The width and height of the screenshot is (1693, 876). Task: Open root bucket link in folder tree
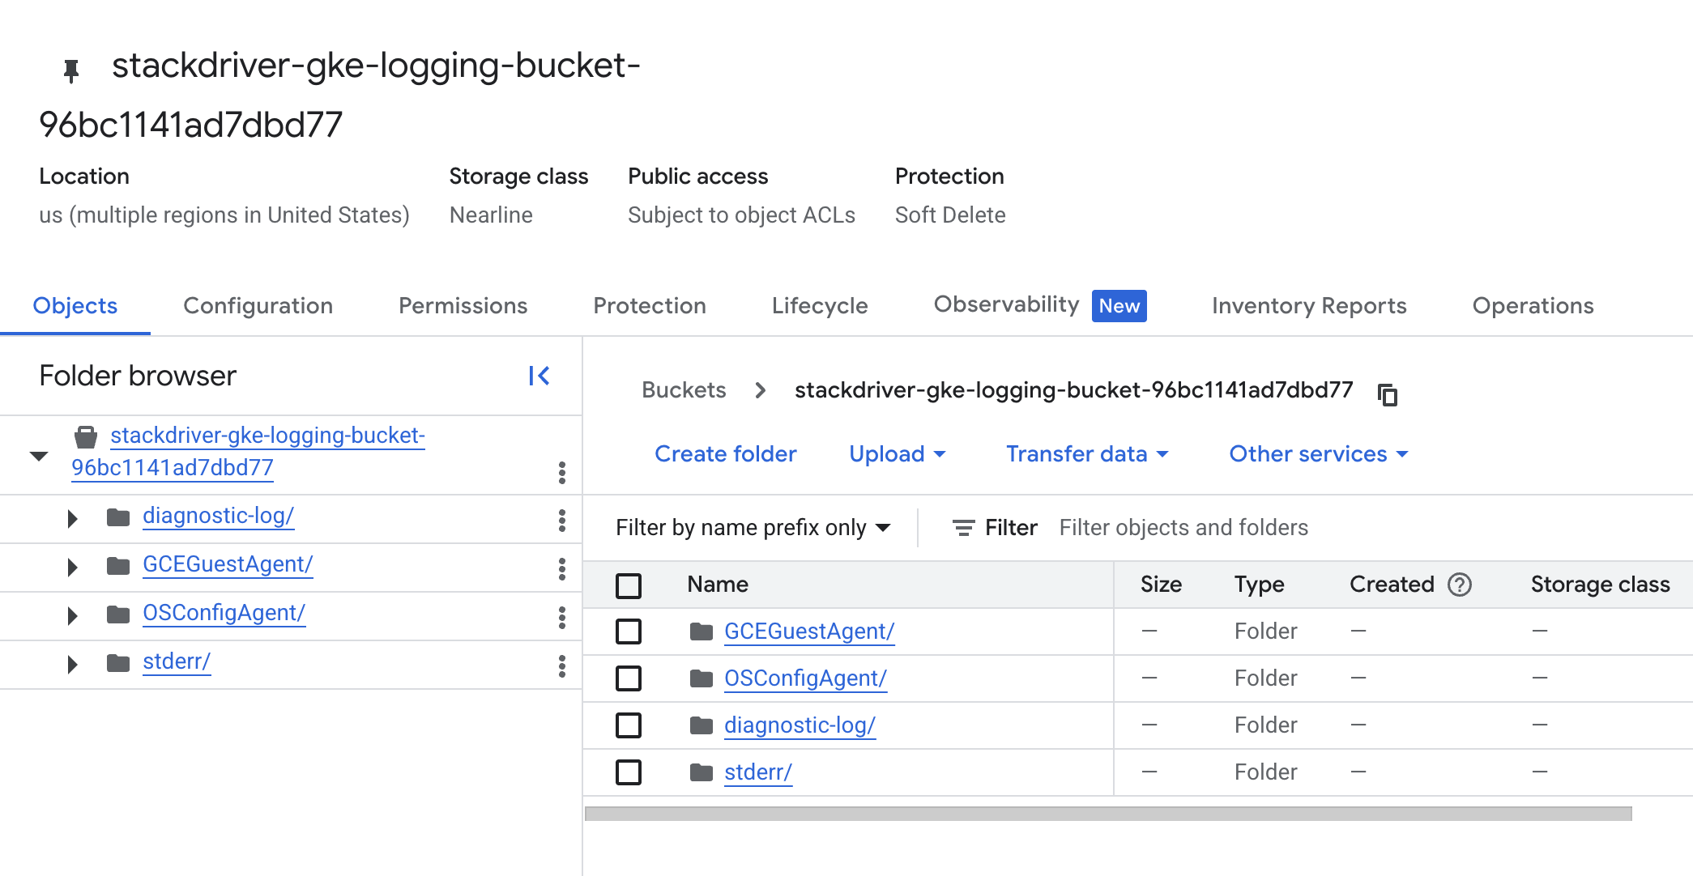(x=248, y=452)
